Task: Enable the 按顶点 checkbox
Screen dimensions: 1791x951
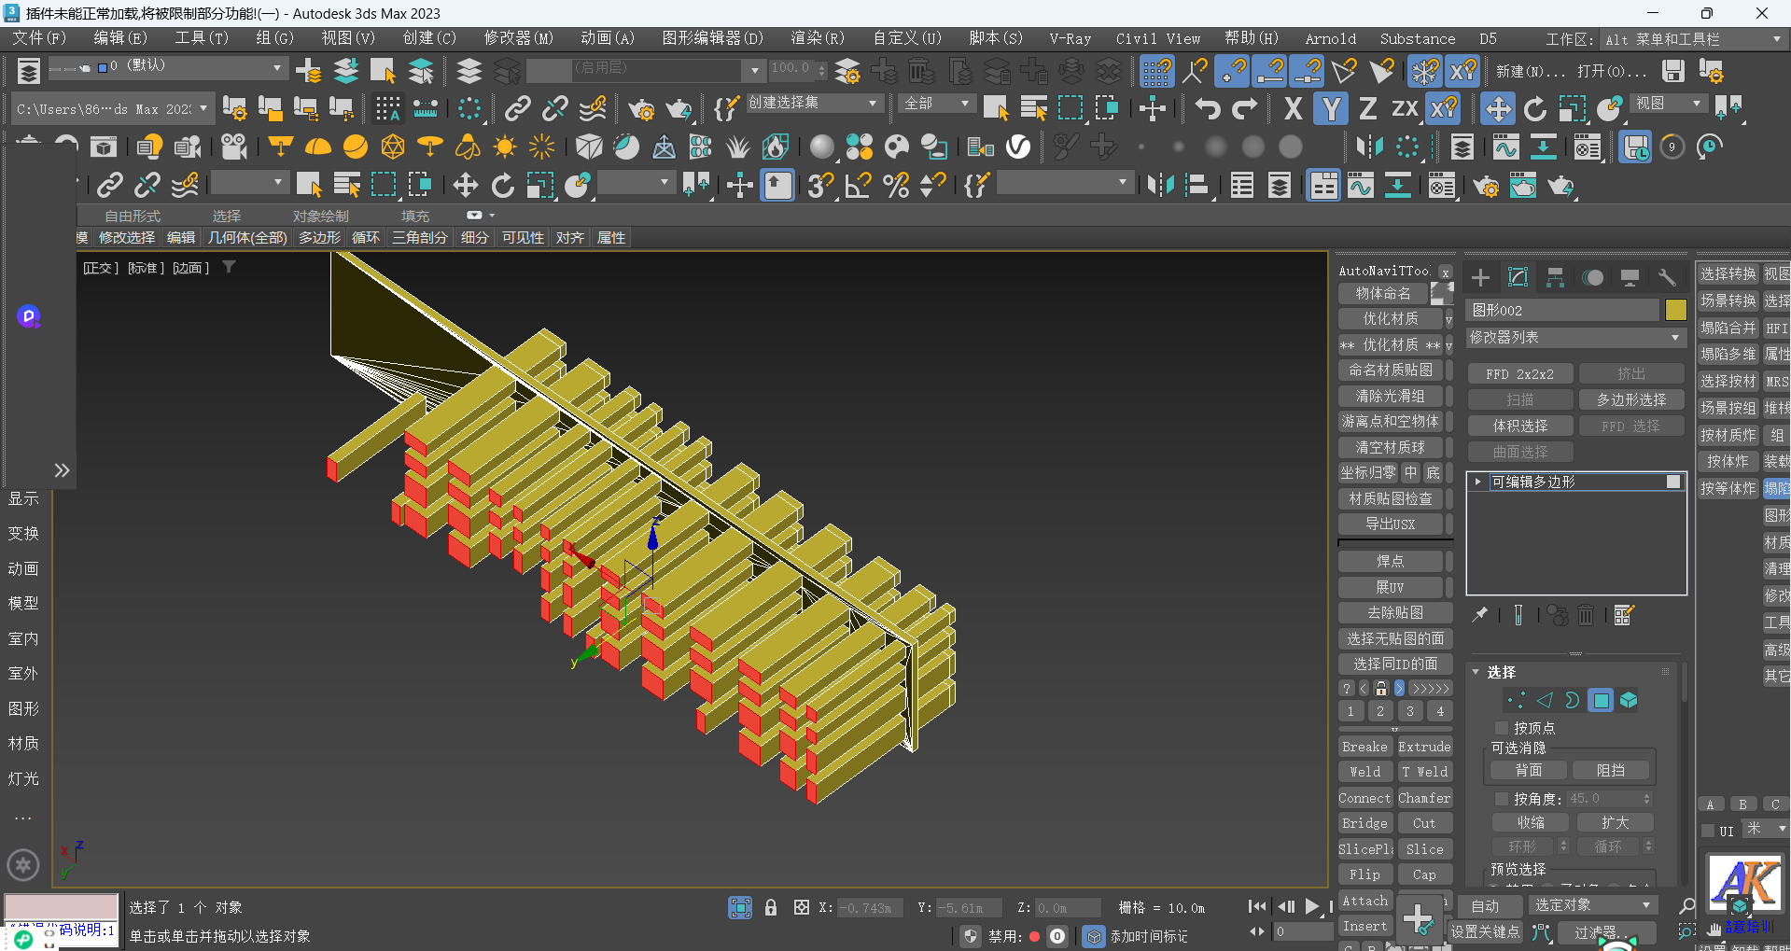Action: [1502, 728]
